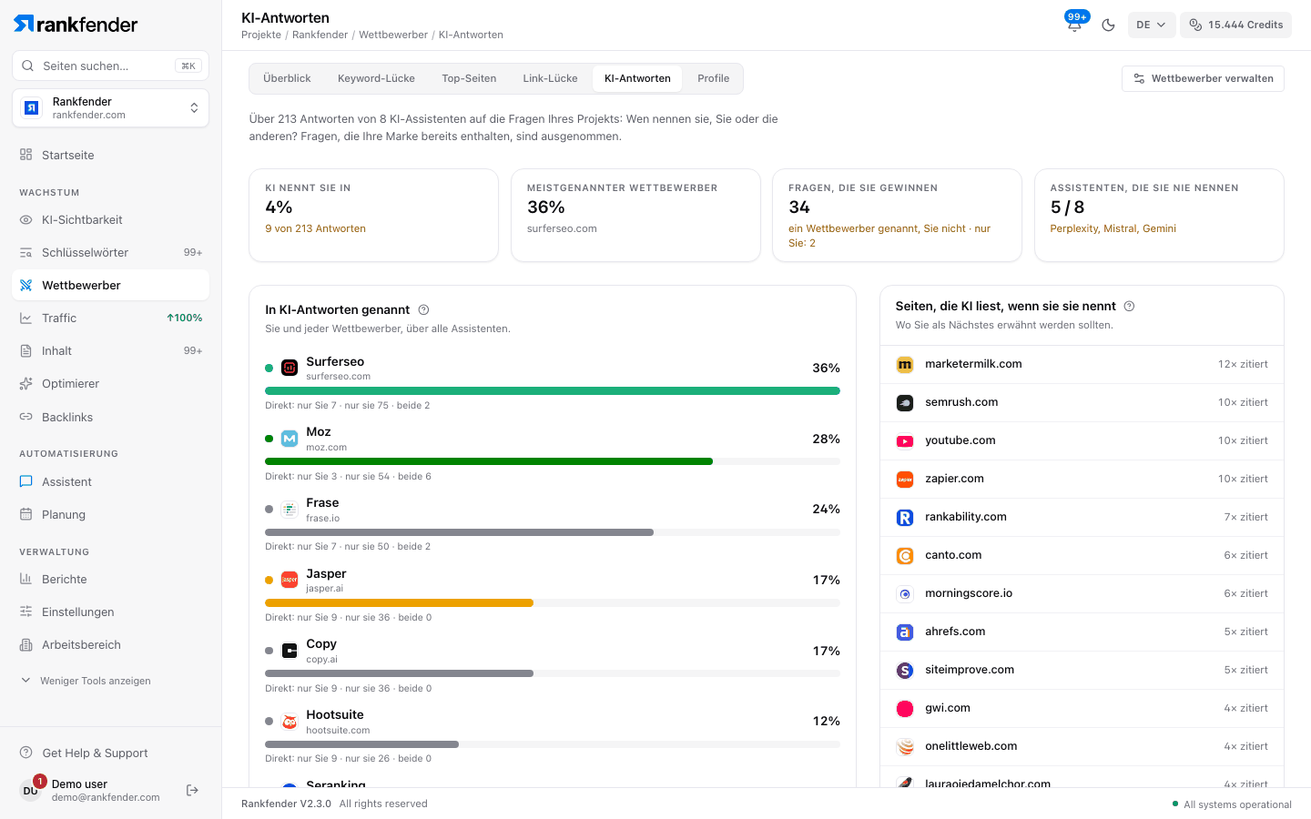Open Backlinks link icon item
Viewport: 1311px width, 819px height.
click(x=110, y=417)
